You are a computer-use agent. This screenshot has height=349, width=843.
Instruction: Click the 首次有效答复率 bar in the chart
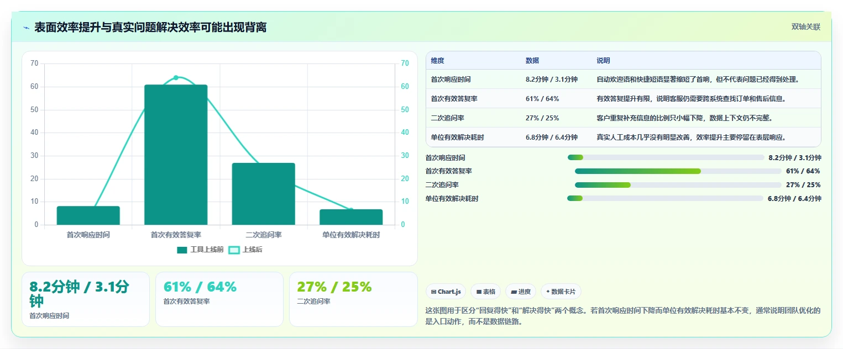(x=176, y=155)
